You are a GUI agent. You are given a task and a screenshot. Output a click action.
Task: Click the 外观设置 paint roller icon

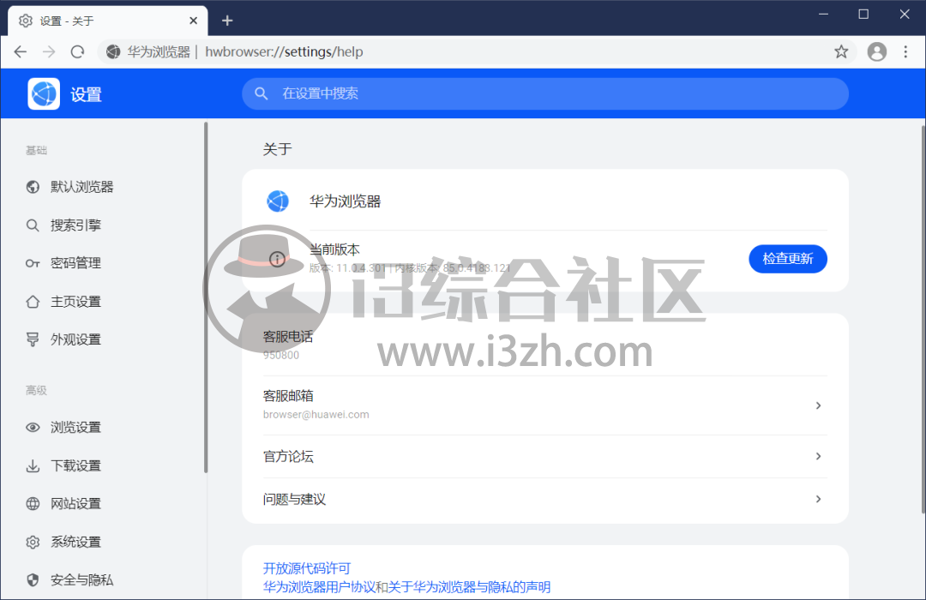coord(33,339)
